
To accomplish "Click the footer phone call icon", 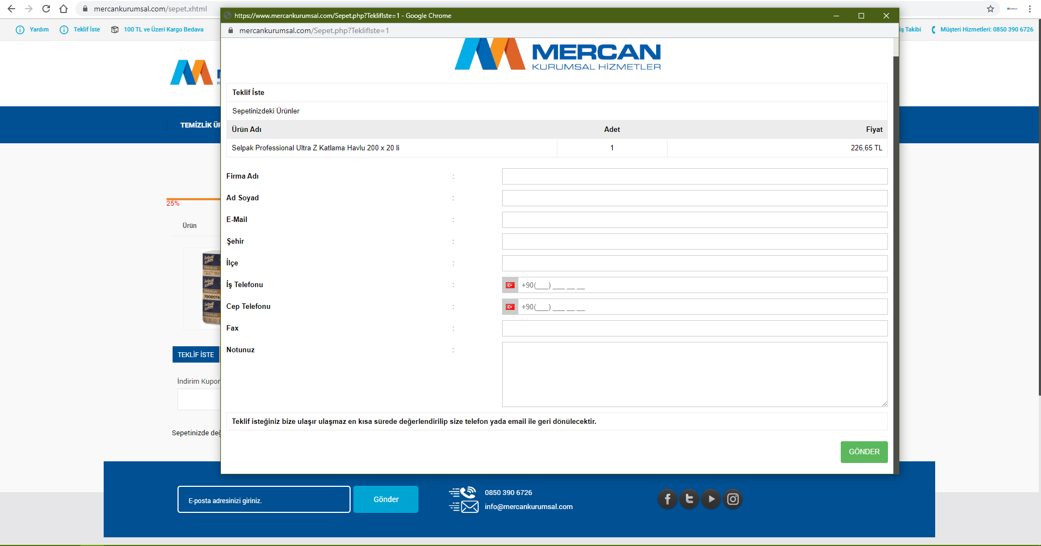I will pyautogui.click(x=463, y=492).
